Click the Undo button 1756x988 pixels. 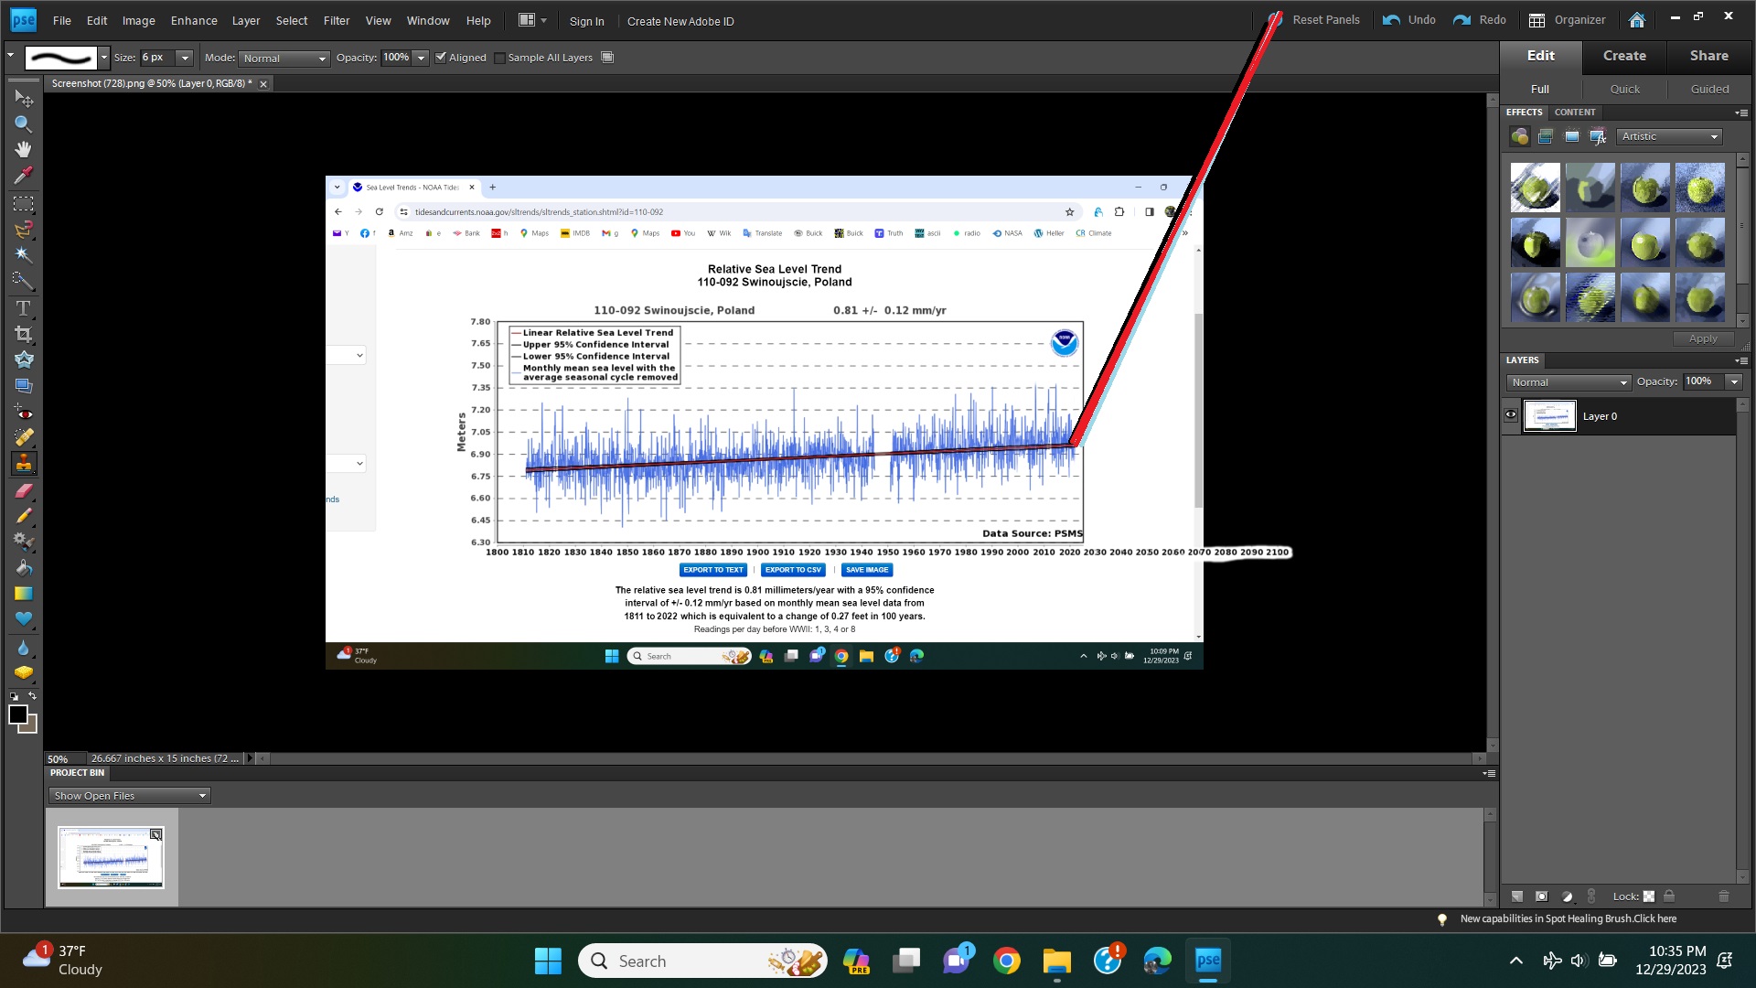coord(1409,20)
